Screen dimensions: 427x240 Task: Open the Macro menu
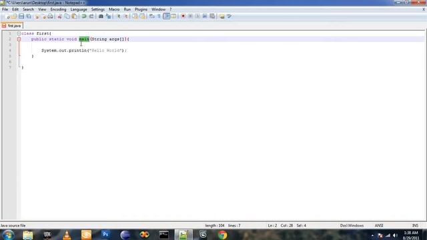point(114,9)
